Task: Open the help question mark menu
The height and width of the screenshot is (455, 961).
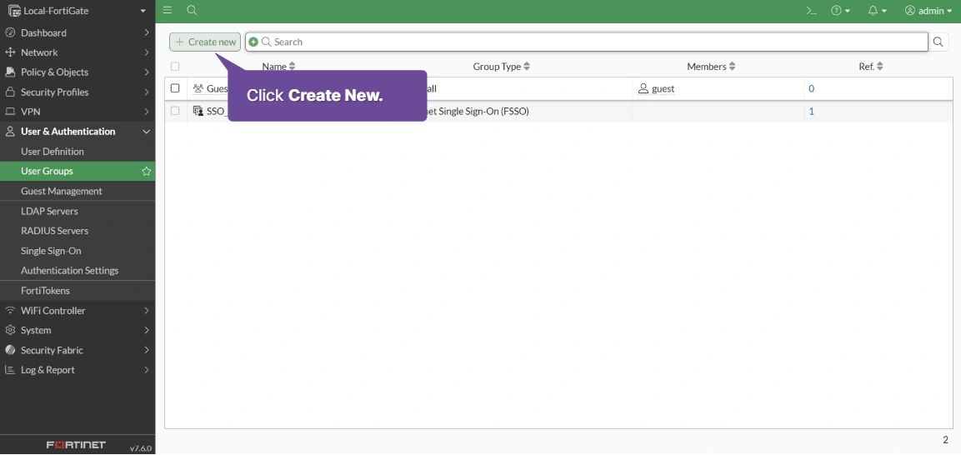Action: click(x=840, y=10)
